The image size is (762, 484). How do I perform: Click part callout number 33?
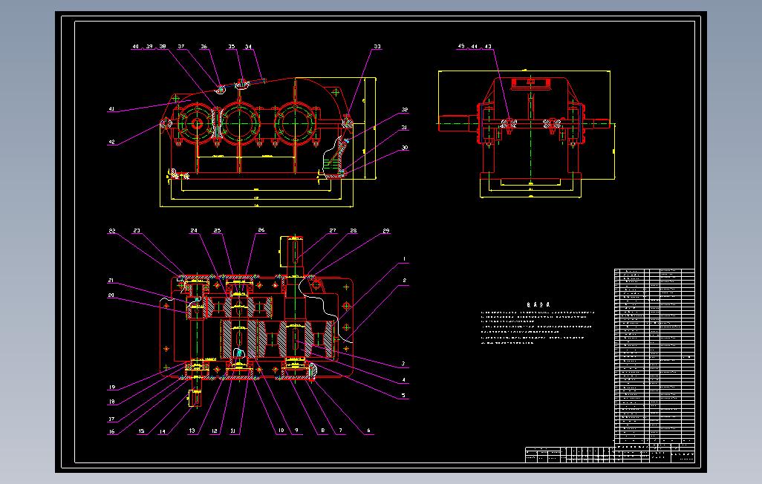tap(377, 47)
